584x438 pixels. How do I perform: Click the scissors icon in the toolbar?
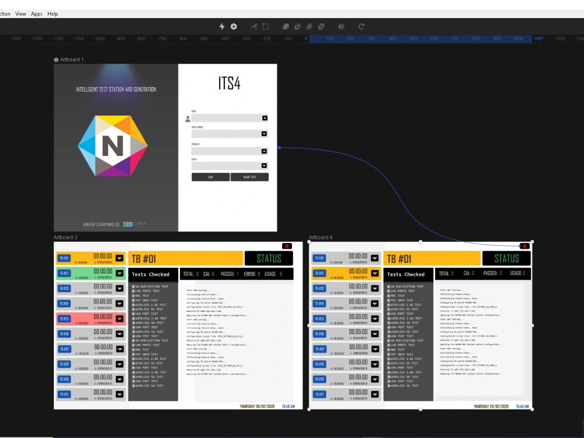(253, 26)
